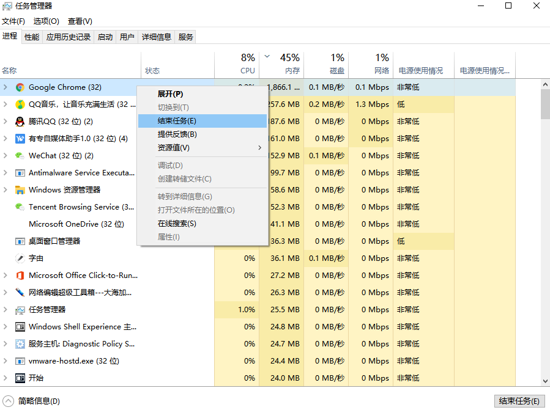
Task: Click the 字由 app icon
Action: point(20,258)
